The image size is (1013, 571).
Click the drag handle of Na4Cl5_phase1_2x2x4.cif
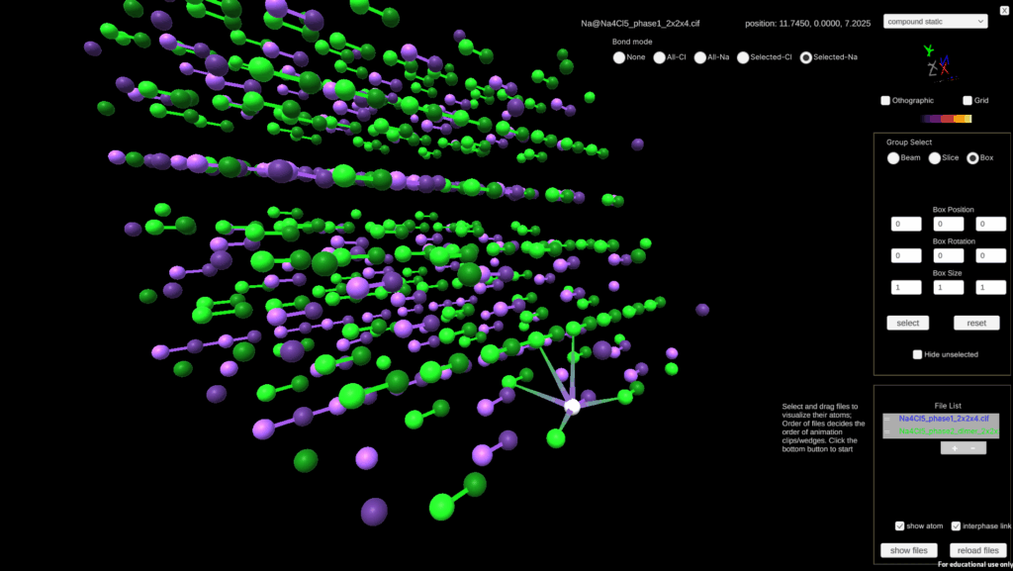(x=886, y=420)
